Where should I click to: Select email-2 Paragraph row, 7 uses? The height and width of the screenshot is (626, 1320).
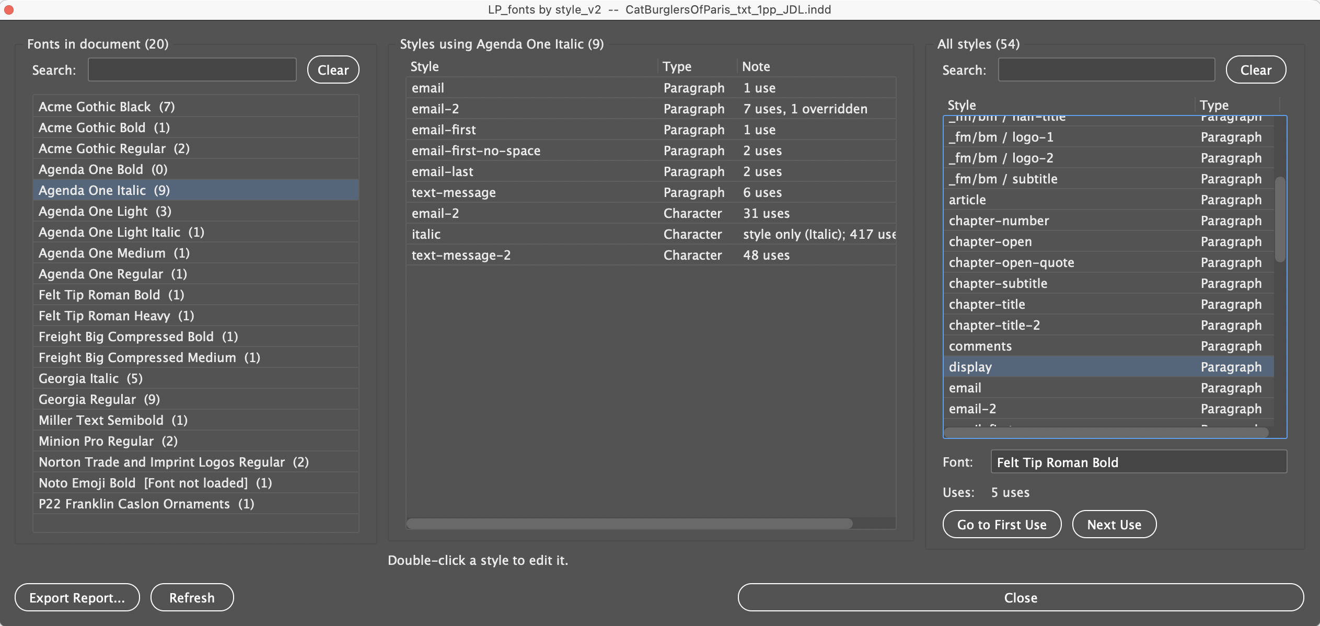pyautogui.click(x=651, y=109)
